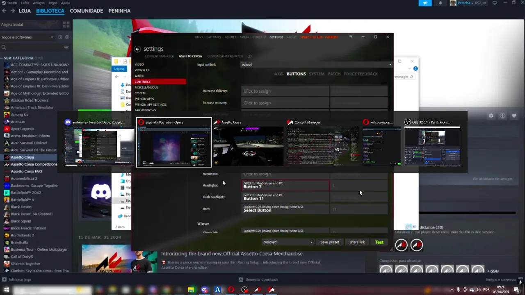Image resolution: width=525 pixels, height=295 pixels.
Task: Select Black Squad in Steam library
Action: [21, 221]
